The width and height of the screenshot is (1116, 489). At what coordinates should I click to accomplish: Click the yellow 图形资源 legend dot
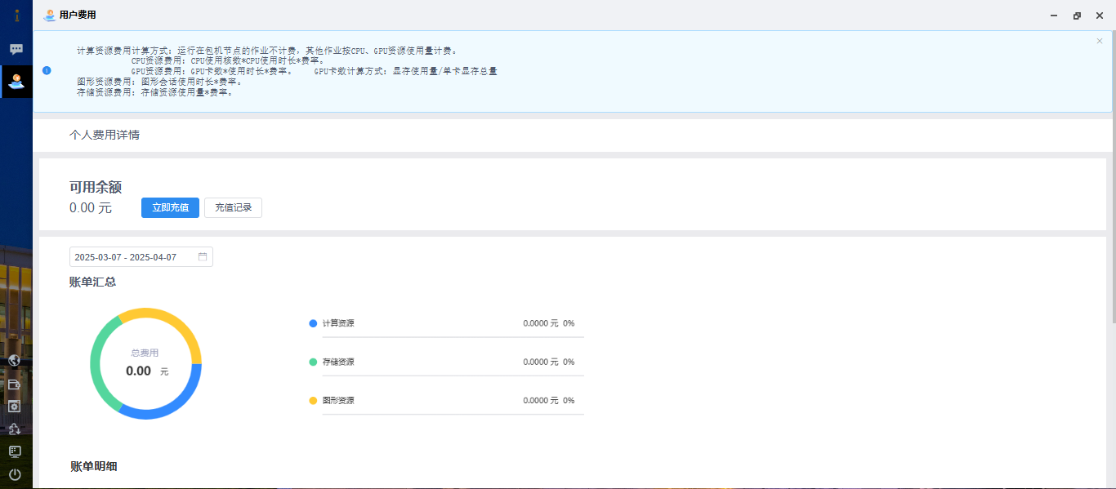click(313, 400)
